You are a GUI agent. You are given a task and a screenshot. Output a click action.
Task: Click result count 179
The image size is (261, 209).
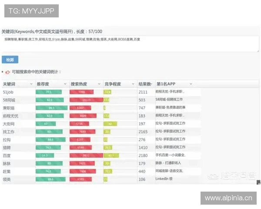(142, 164)
